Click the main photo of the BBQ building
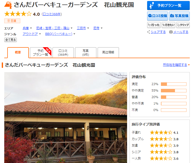192x163 pixels. pyautogui.click(x=66, y=117)
